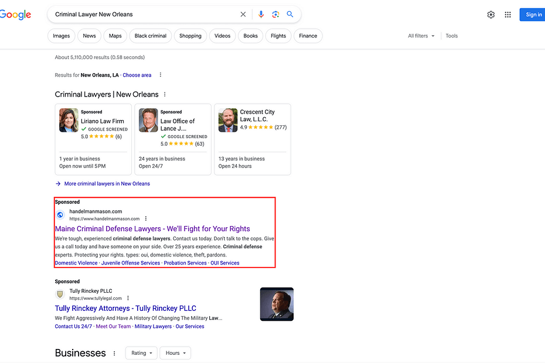Switch to the Finance results tab
This screenshot has height=363, width=545.
(308, 36)
